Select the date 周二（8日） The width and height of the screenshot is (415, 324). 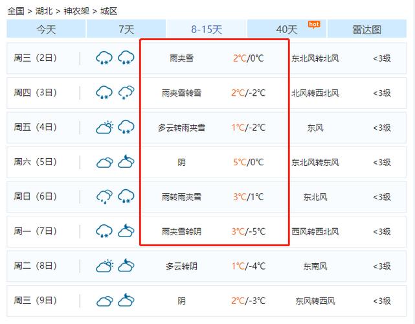(35, 266)
